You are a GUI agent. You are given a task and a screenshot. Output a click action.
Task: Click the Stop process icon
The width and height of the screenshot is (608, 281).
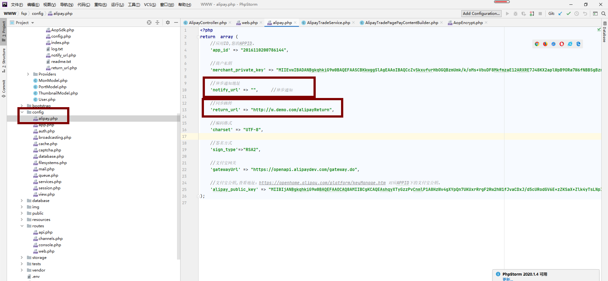(x=540, y=14)
